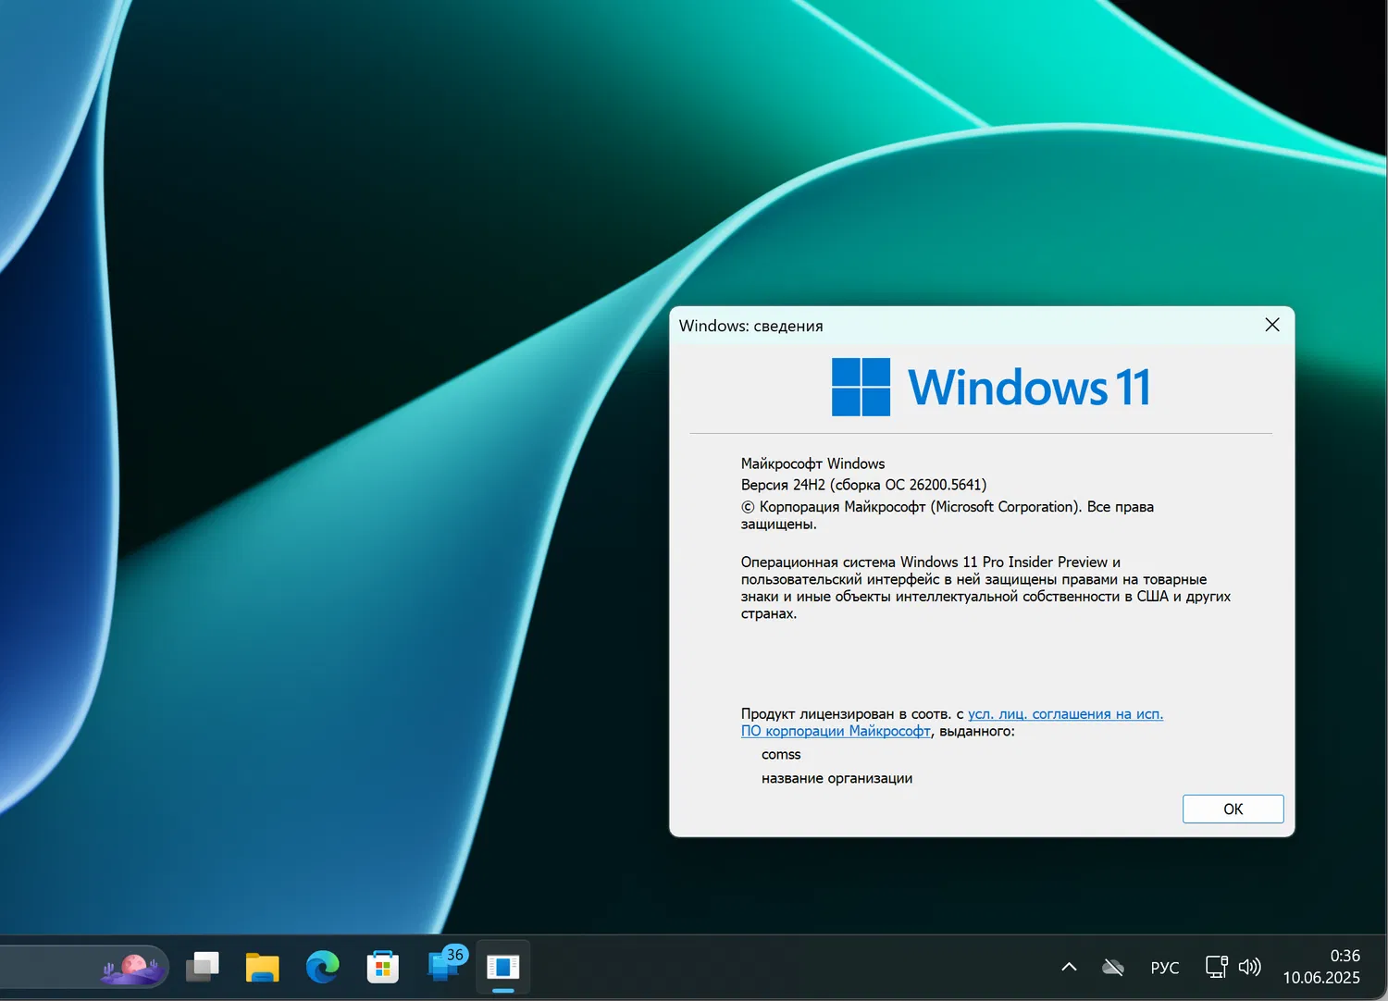Close the Windows сведения dialog
Viewport: 1388px width, 1001px height.
(x=1271, y=325)
